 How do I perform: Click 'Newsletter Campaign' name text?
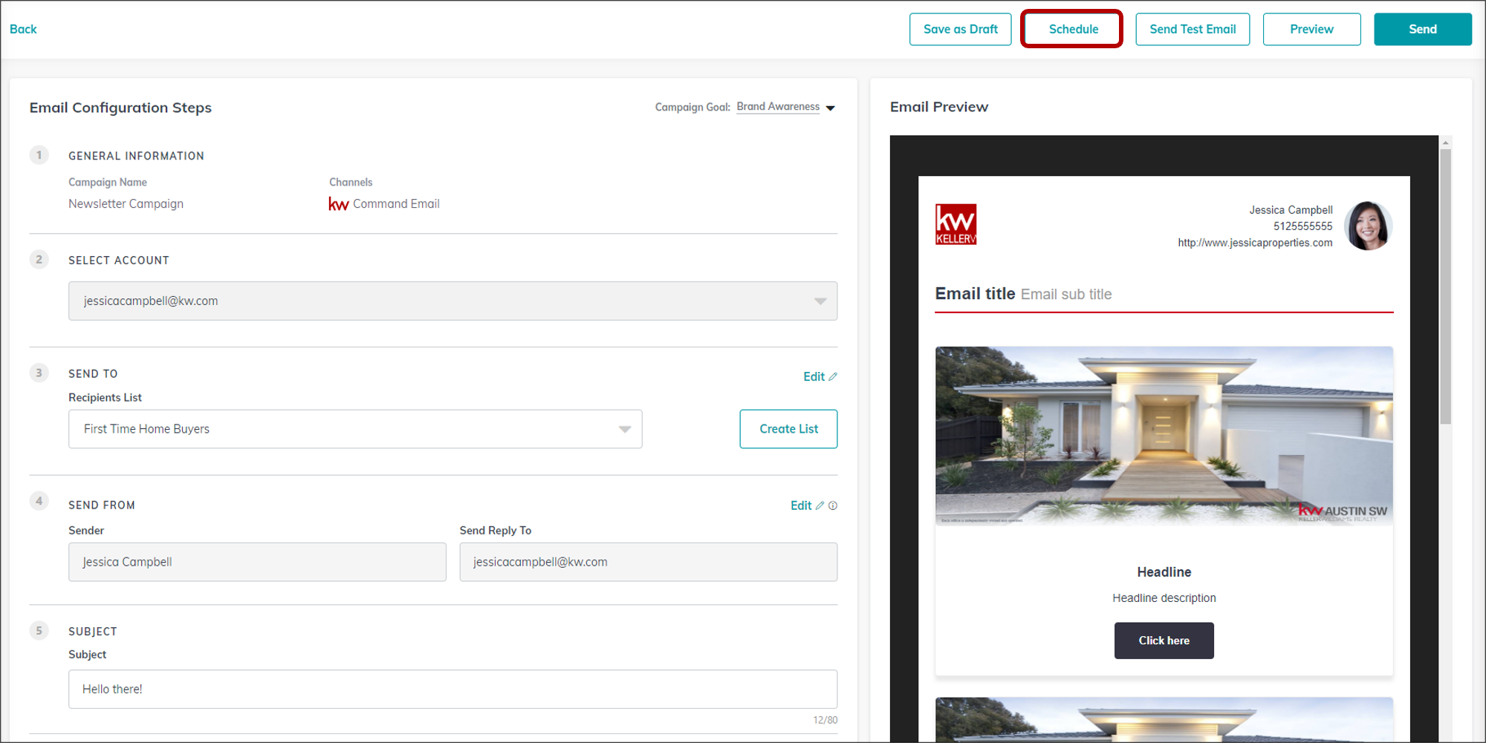tap(126, 203)
